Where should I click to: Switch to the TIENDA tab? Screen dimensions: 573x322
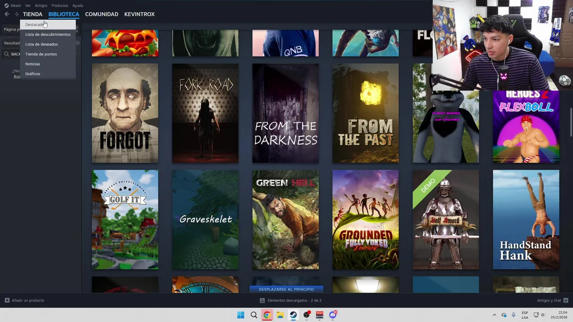33,14
